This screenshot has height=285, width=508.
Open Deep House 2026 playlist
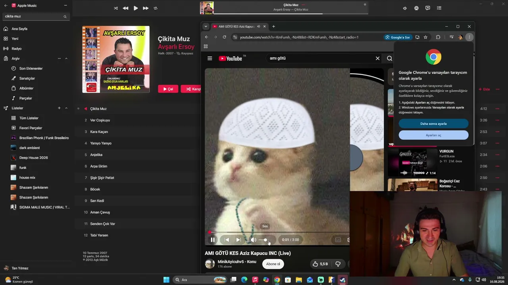click(x=33, y=158)
